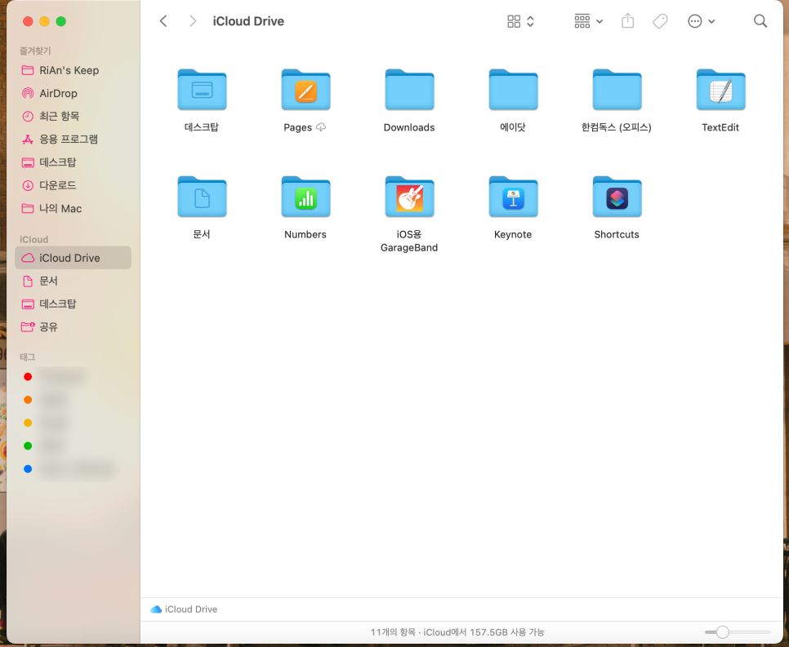Go forward with the right chevron

tap(192, 21)
